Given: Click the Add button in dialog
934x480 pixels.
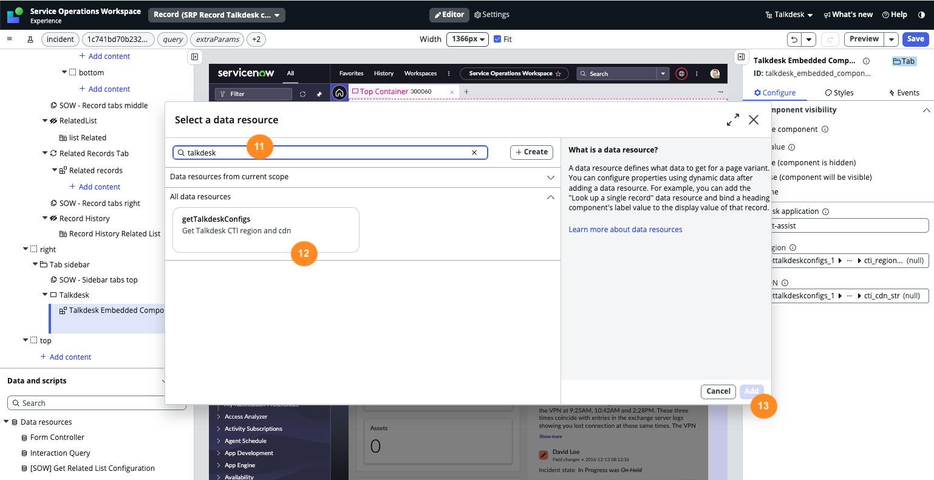Looking at the screenshot, I should [752, 391].
